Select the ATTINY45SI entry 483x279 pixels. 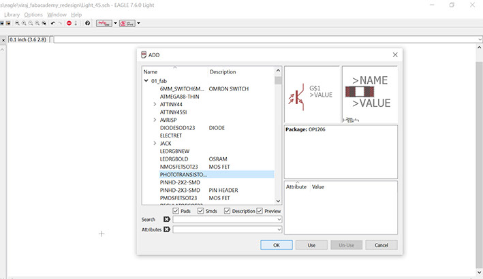[x=174, y=112]
